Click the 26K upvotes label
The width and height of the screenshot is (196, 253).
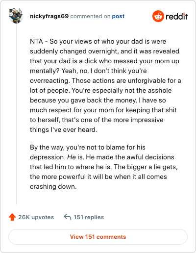click(x=36, y=217)
